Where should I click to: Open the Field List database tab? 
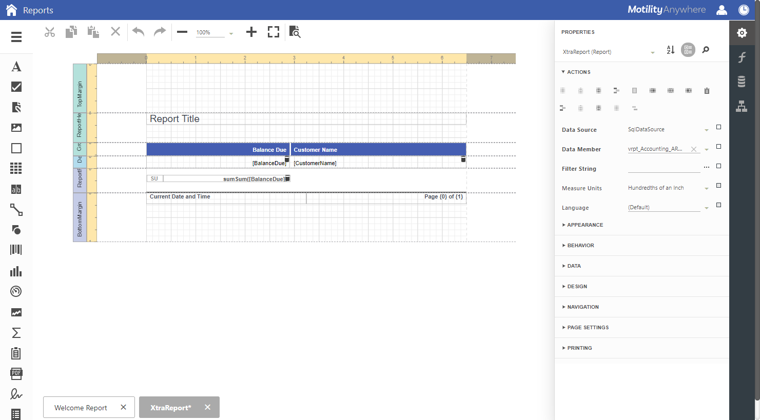coord(742,82)
